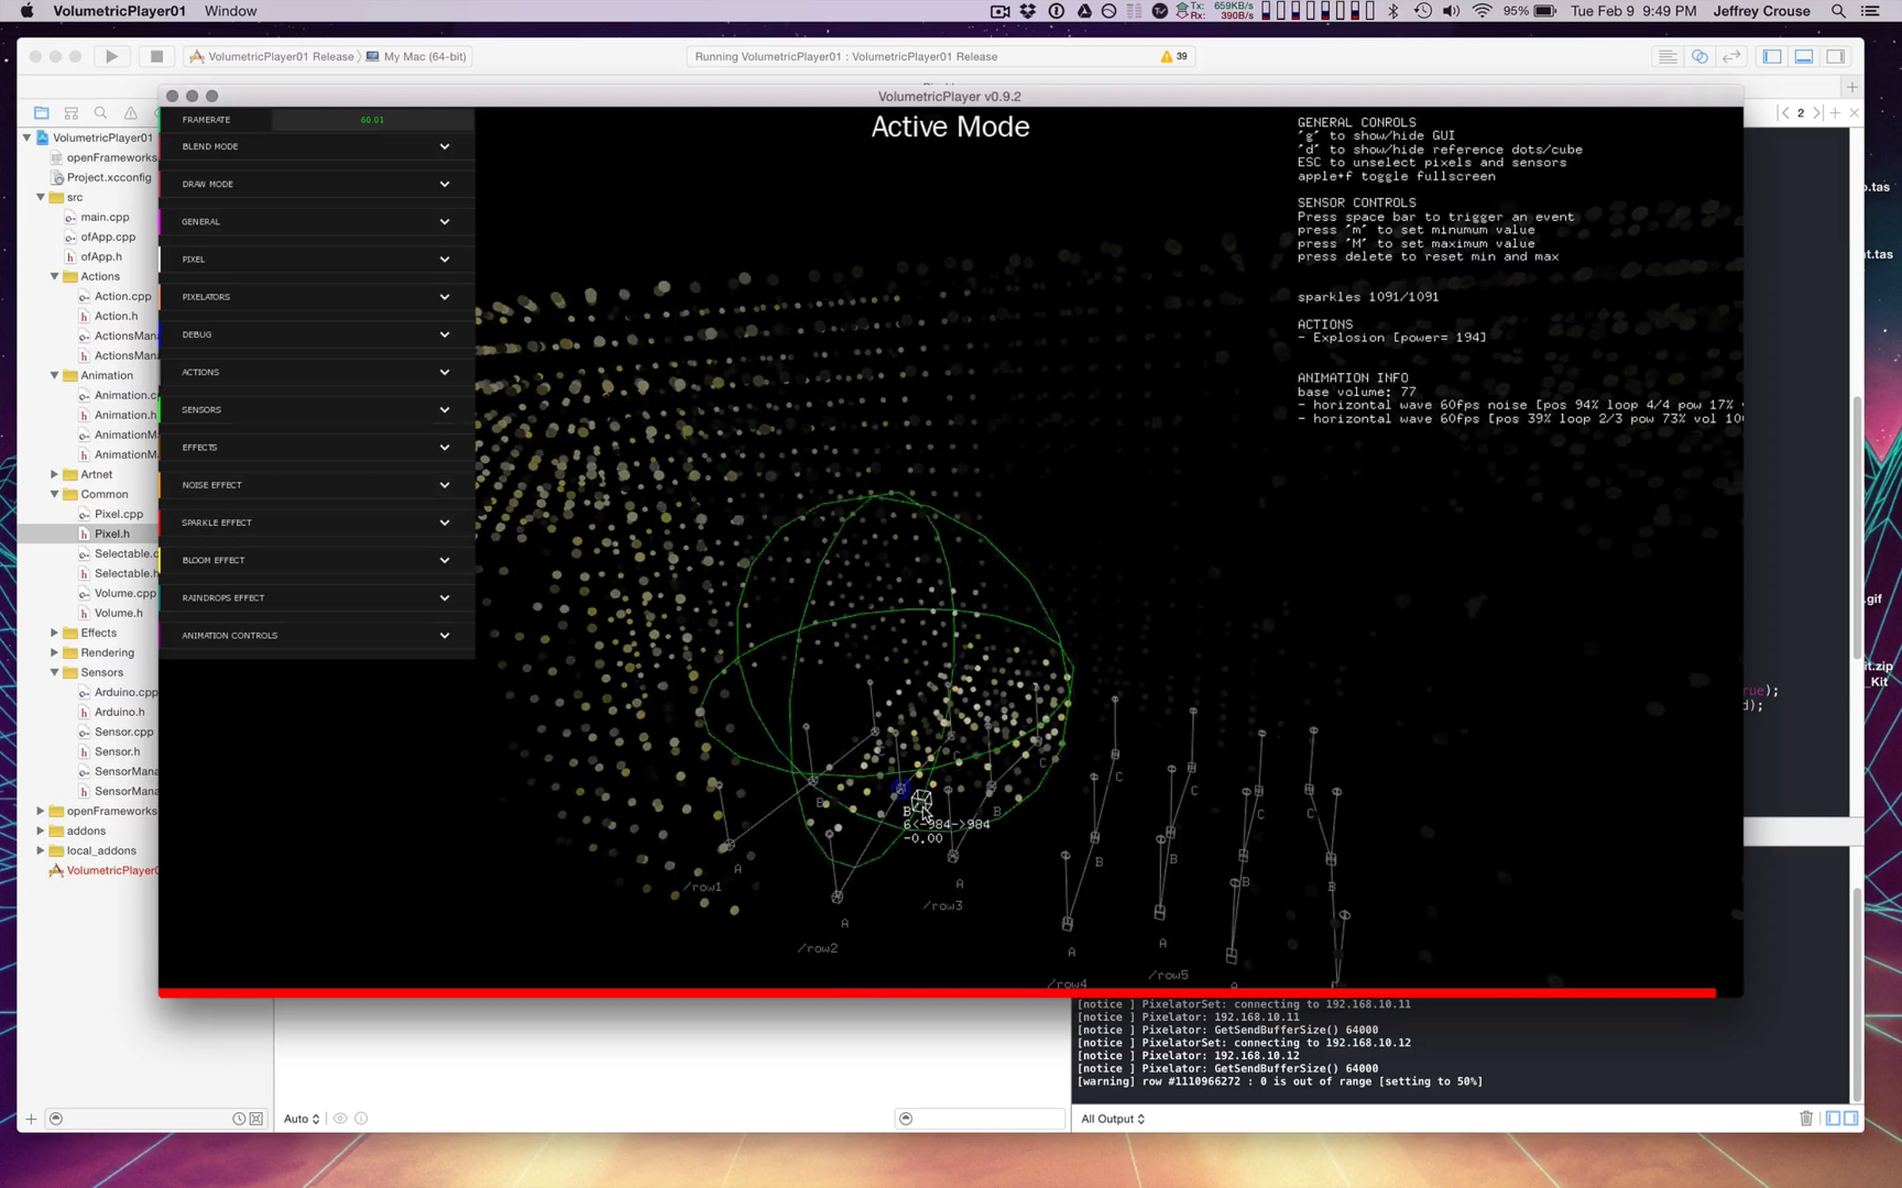Screen dimensions: 1902x1188
Task: Toggle the Xcode debug area pane
Action: click(1805, 56)
